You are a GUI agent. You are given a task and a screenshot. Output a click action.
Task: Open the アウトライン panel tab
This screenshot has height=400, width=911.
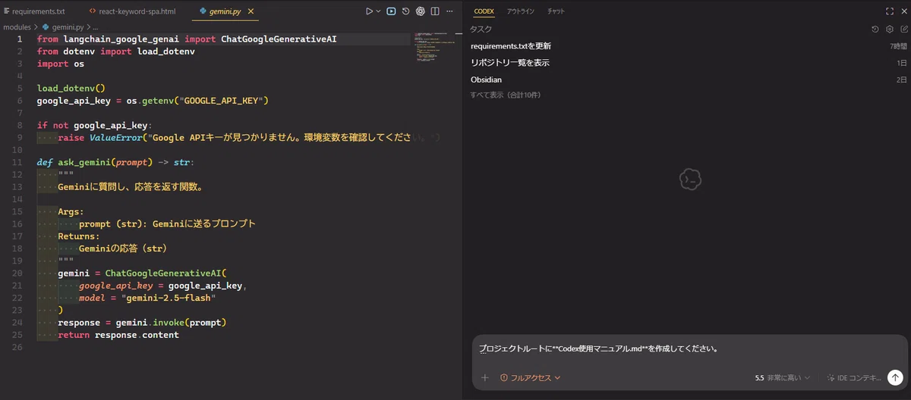click(521, 11)
